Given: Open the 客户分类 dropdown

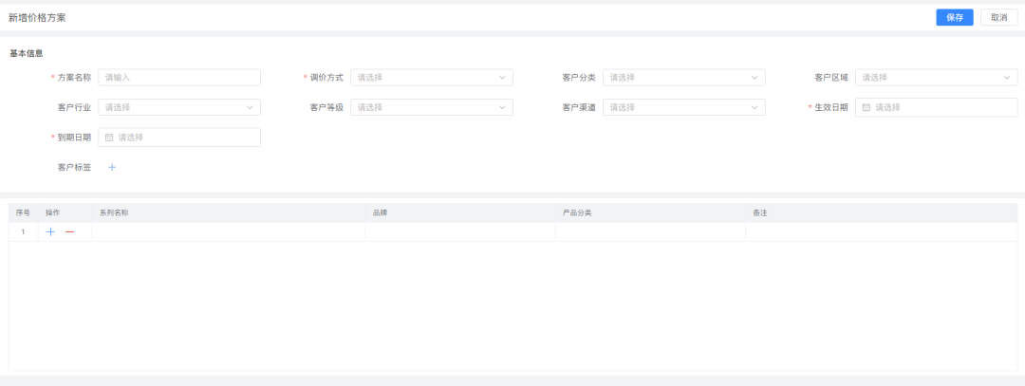Looking at the screenshot, I should point(683,77).
